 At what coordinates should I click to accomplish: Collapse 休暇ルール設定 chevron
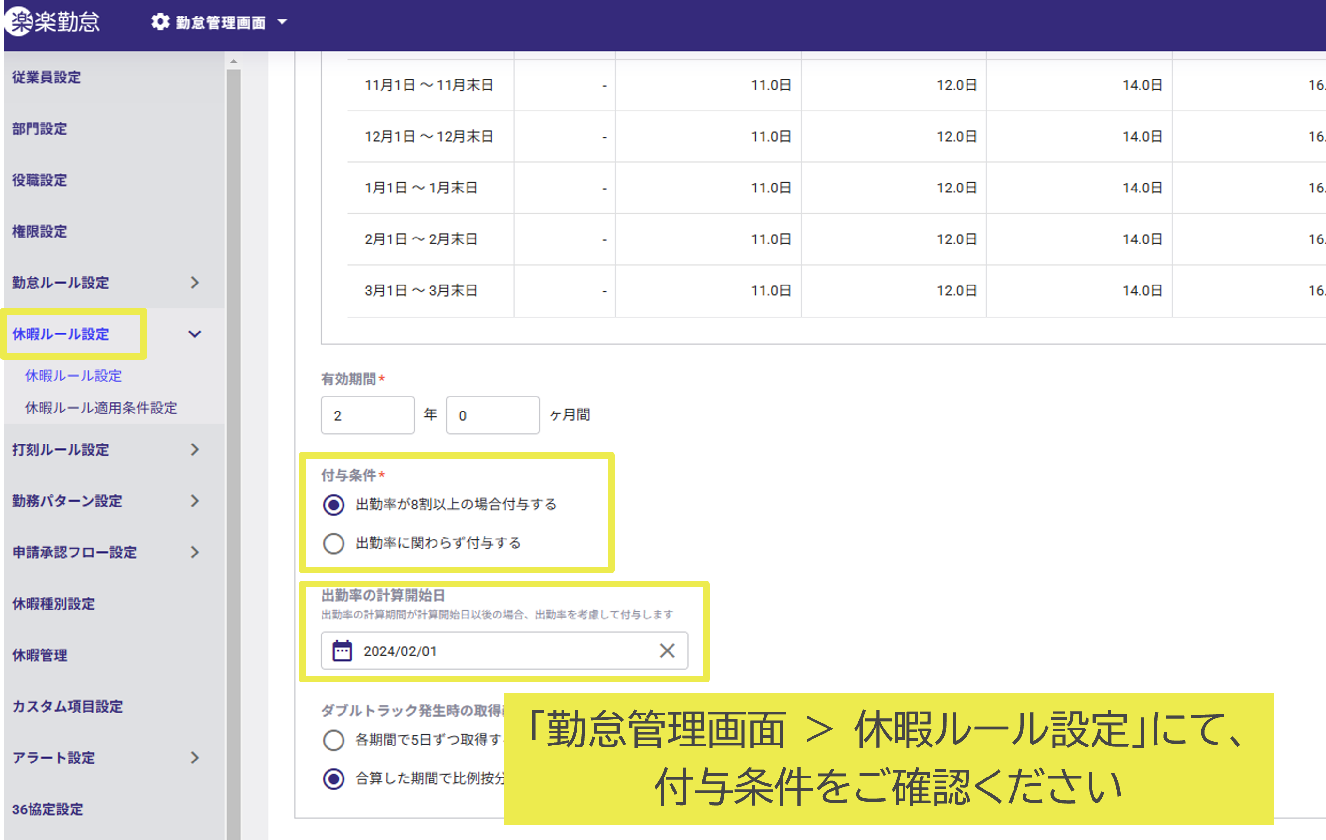(194, 334)
